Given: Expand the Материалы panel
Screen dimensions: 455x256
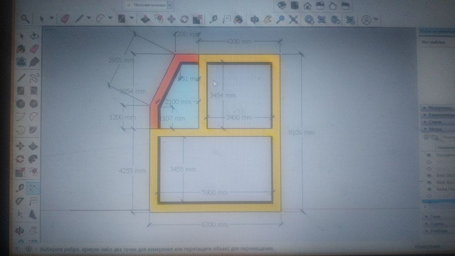Looking at the screenshot, I should click(x=438, y=108).
